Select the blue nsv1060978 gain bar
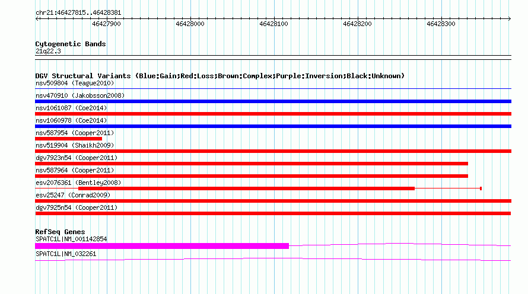 pyautogui.click(x=273, y=126)
